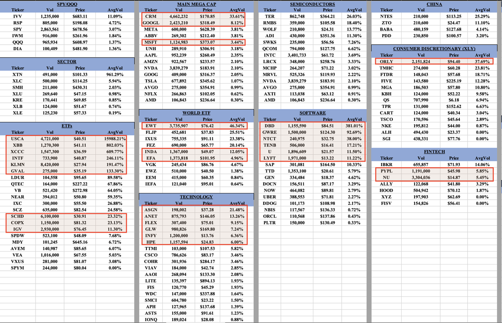Select the SPY/QQQ section header
The image size is (502, 323).
coord(67,5)
